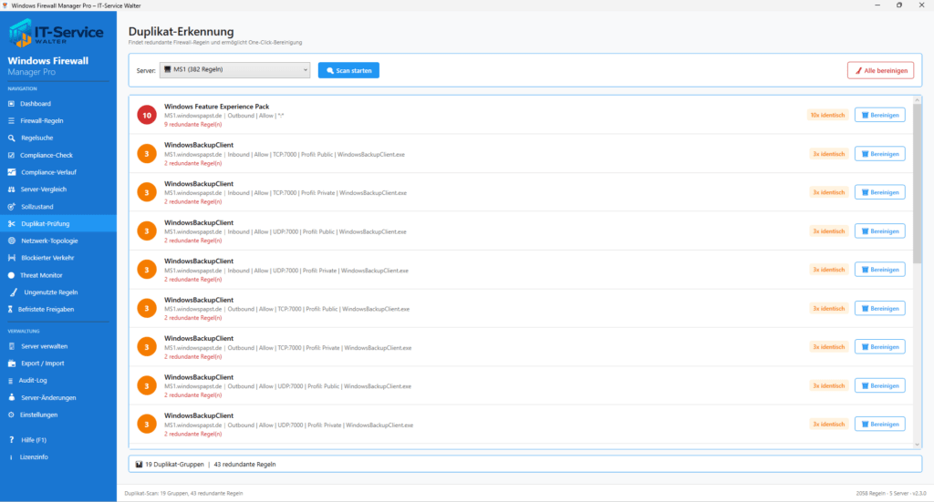Click the Server-Vergleich icon
Viewport: 934px width, 502px height.
tap(11, 190)
